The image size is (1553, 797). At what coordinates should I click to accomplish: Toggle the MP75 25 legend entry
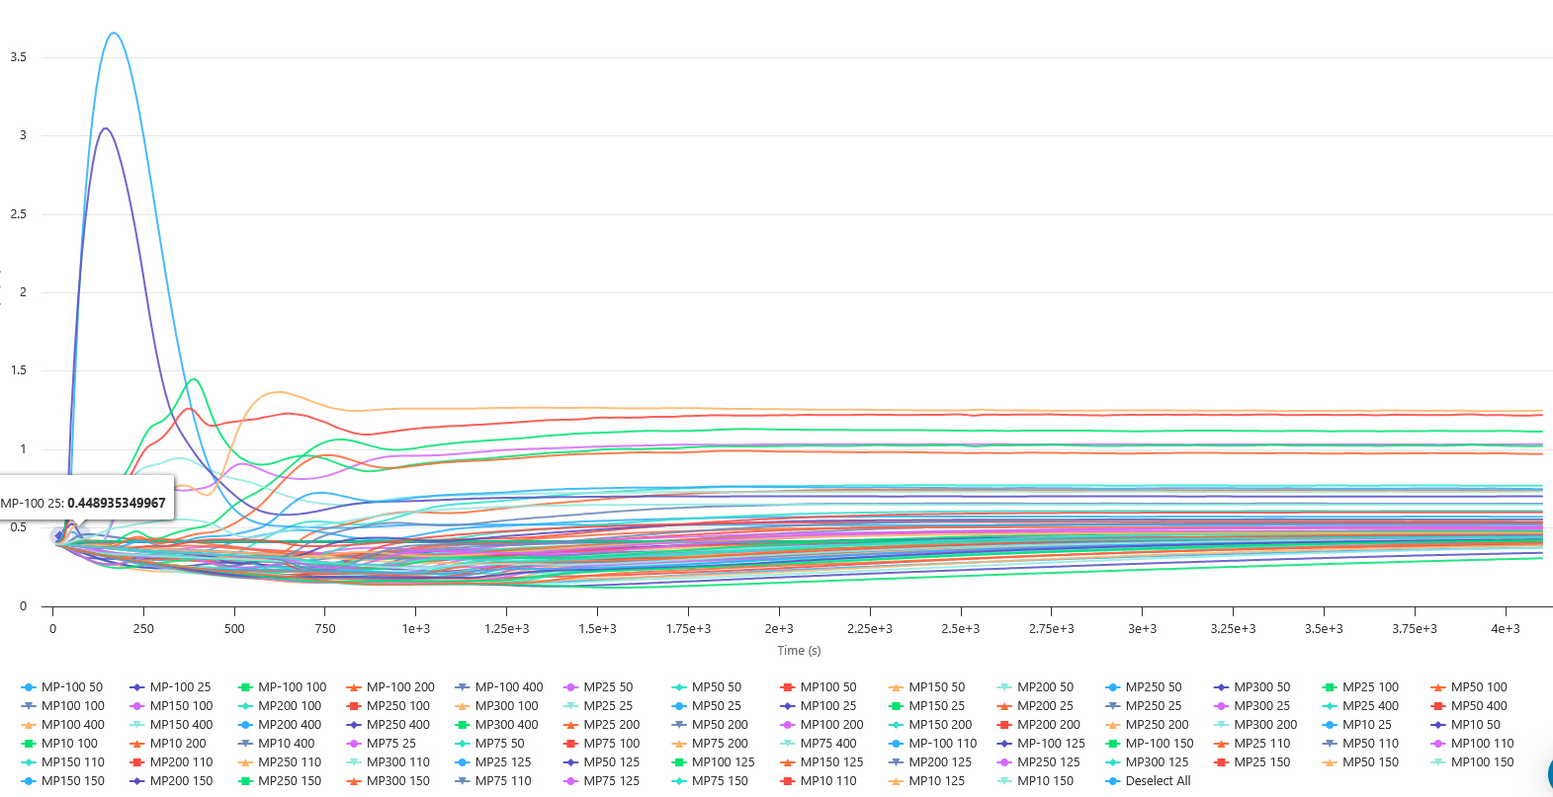390,744
